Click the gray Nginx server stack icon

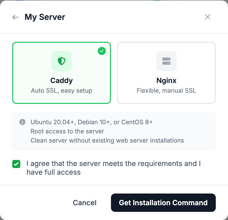[x=166, y=61]
